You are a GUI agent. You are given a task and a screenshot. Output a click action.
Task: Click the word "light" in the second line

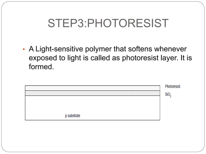point(74,58)
